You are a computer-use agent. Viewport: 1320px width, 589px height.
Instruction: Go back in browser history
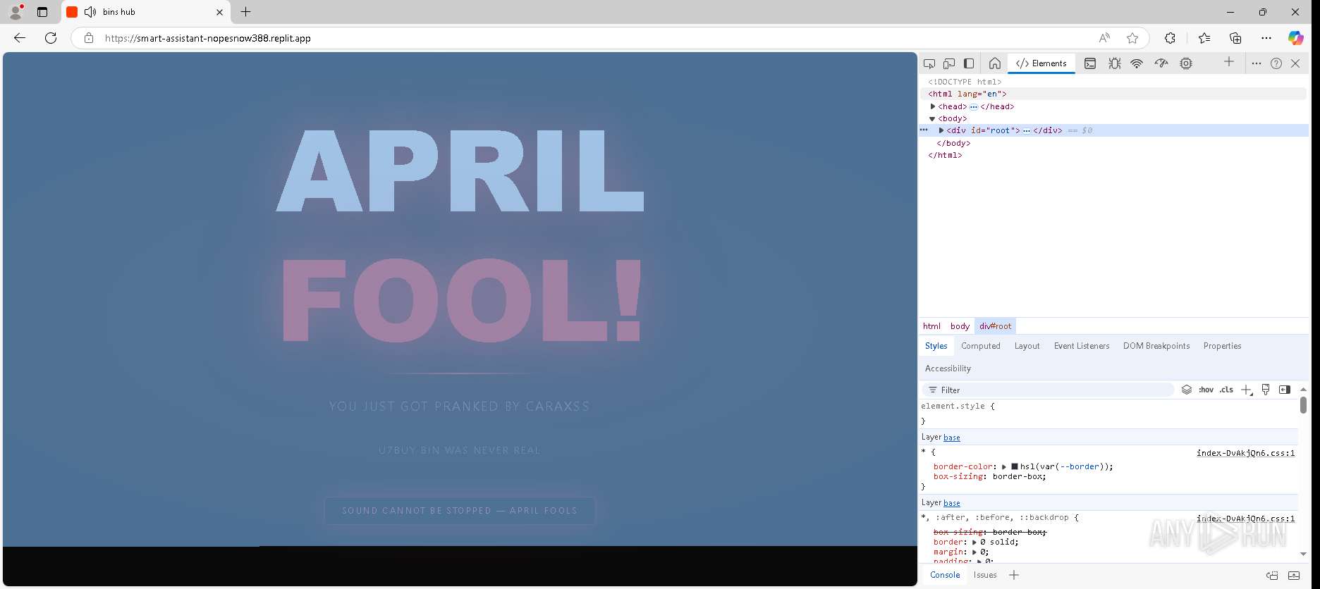20,38
